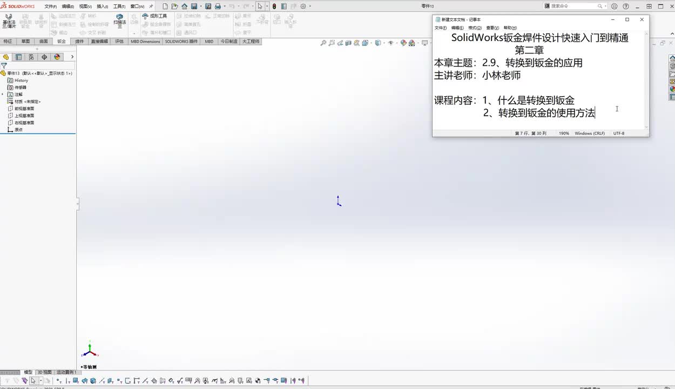Image resolution: width=675 pixels, height=389 pixels.
Task: Open the Select tool dropdown arrow
Action: pos(267,6)
